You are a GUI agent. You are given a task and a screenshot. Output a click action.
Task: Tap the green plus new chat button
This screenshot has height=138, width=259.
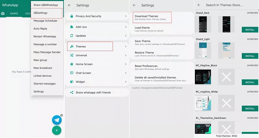coord(57,130)
